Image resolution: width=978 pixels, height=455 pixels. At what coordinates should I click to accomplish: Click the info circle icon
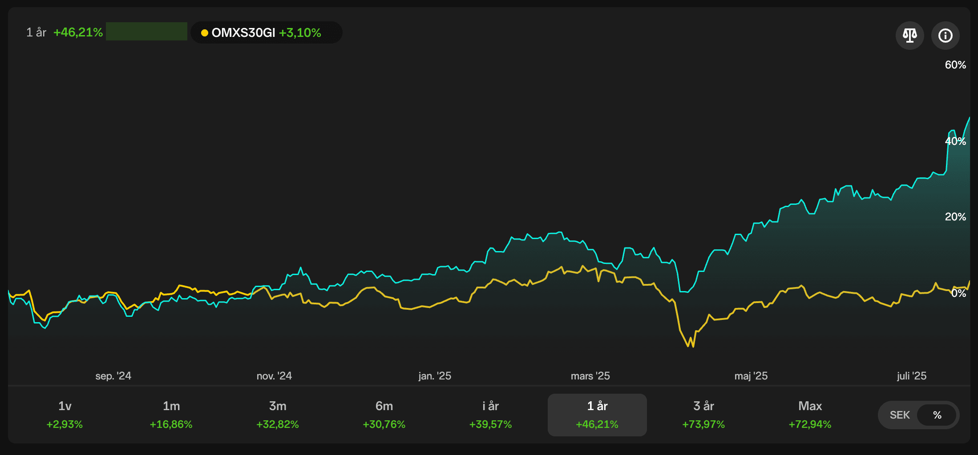tap(945, 36)
